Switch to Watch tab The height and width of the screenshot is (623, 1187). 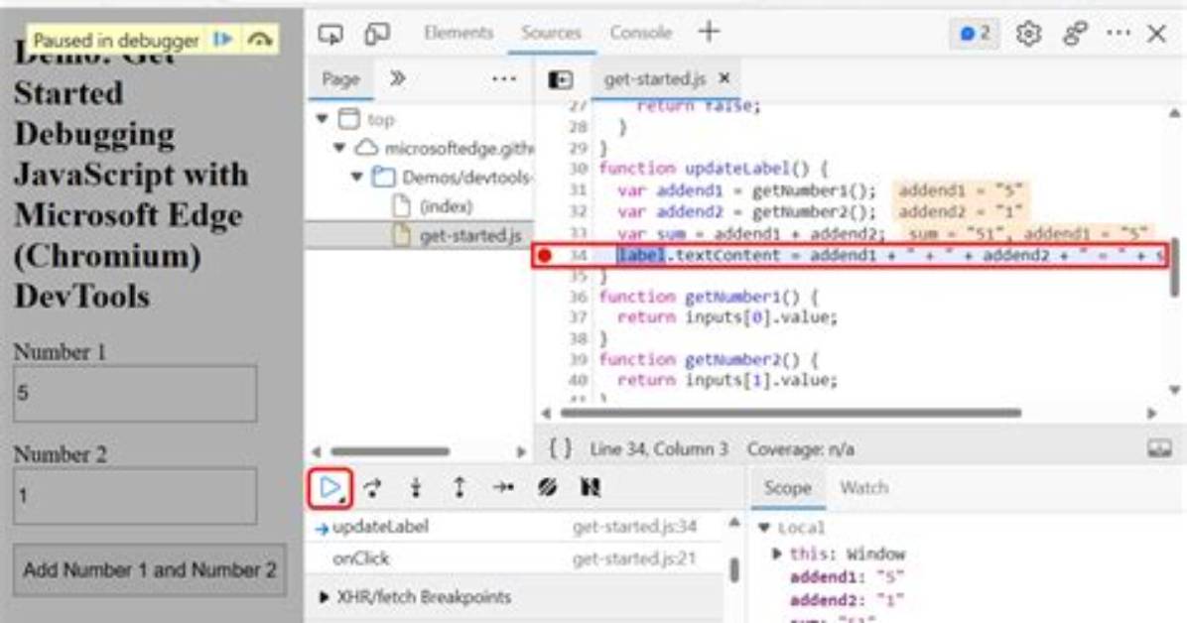tap(863, 488)
